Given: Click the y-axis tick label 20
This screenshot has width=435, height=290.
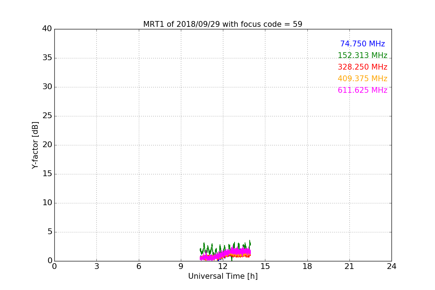Looking at the screenshot, I should coord(47,145).
